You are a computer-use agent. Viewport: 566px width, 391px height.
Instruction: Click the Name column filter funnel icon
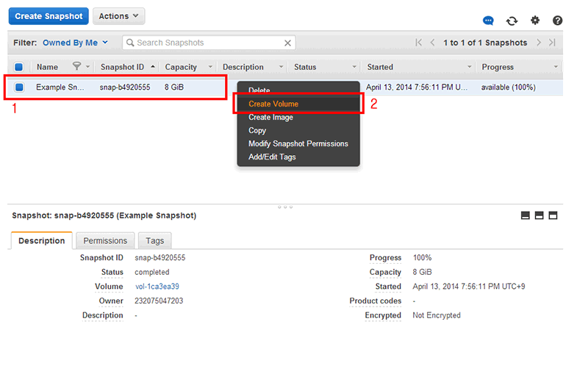tap(76, 67)
